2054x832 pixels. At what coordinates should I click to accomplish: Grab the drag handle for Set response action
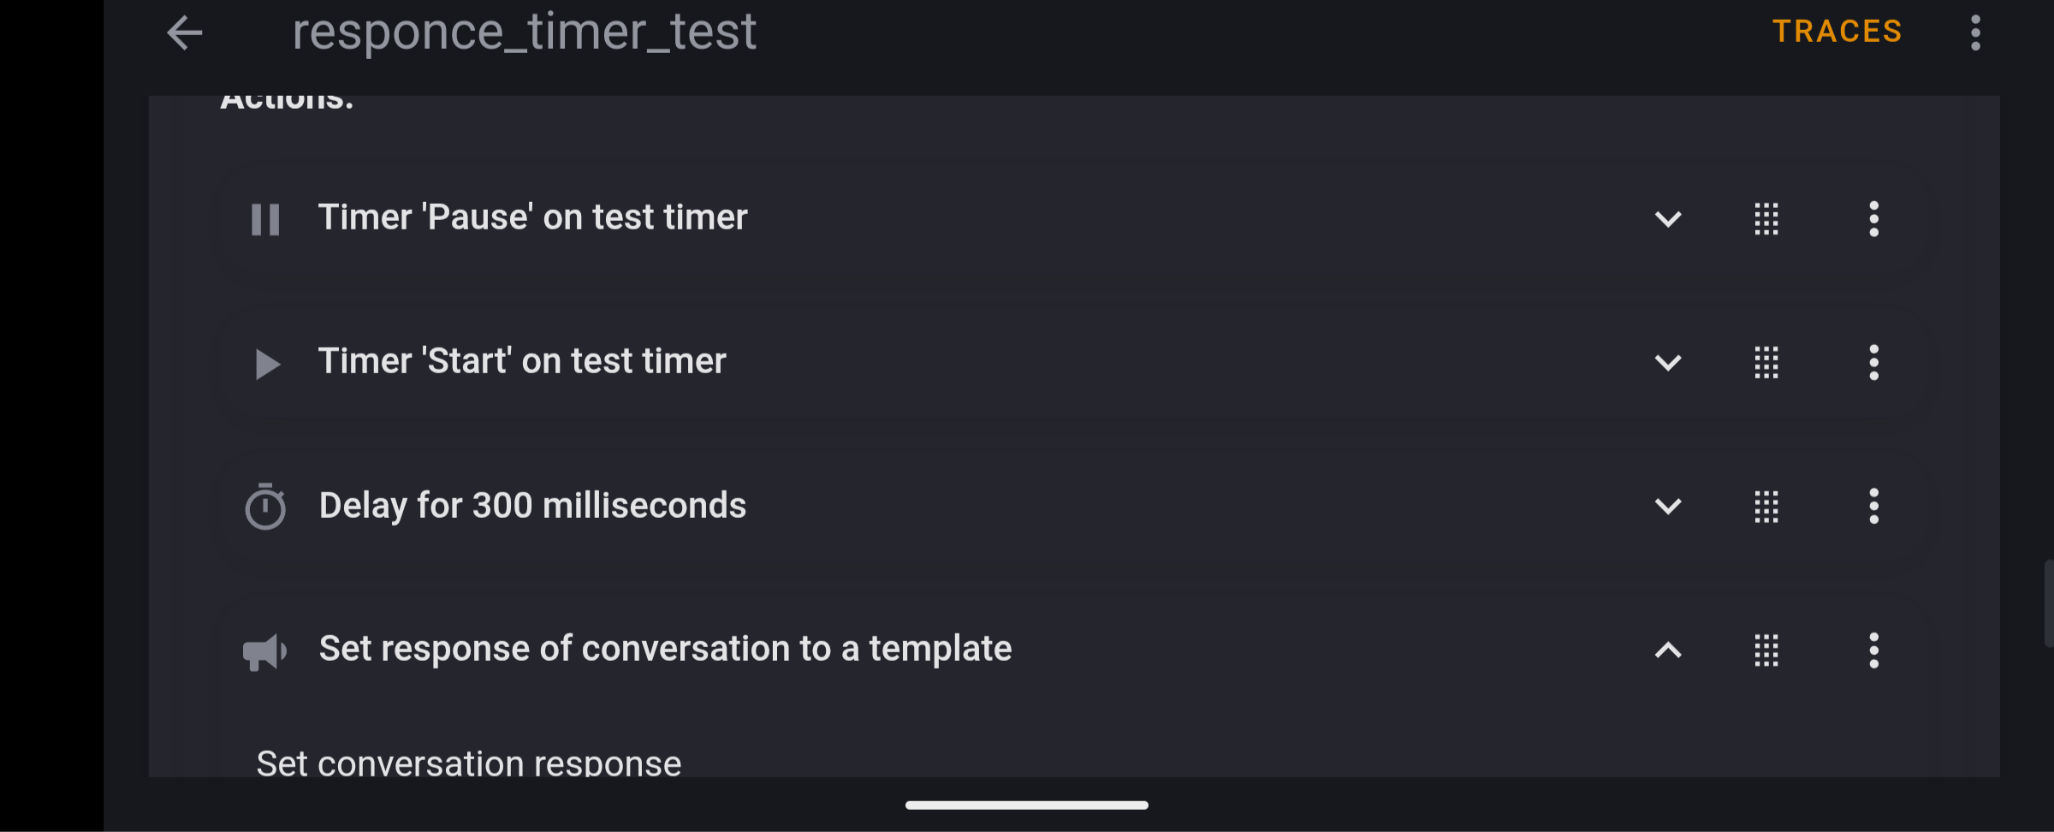pos(1766,651)
